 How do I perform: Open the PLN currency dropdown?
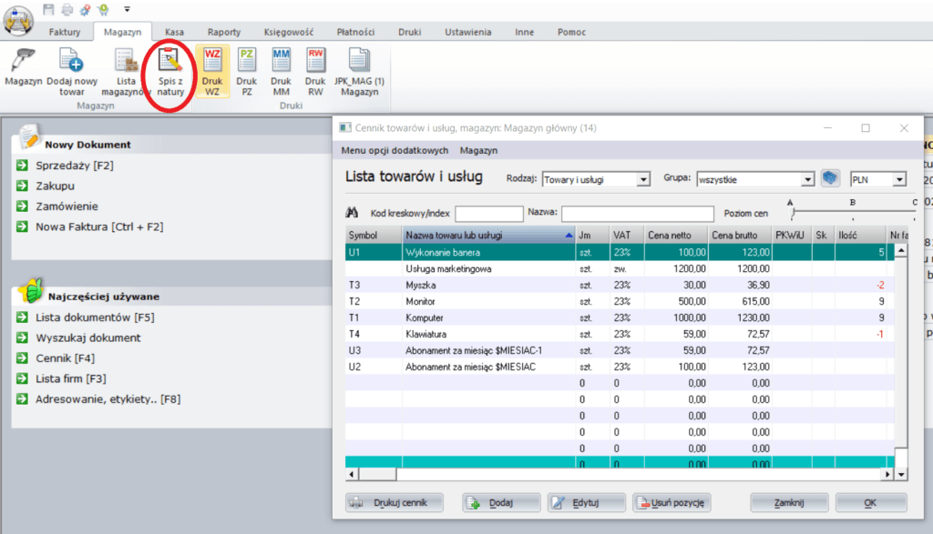pyautogui.click(x=899, y=179)
